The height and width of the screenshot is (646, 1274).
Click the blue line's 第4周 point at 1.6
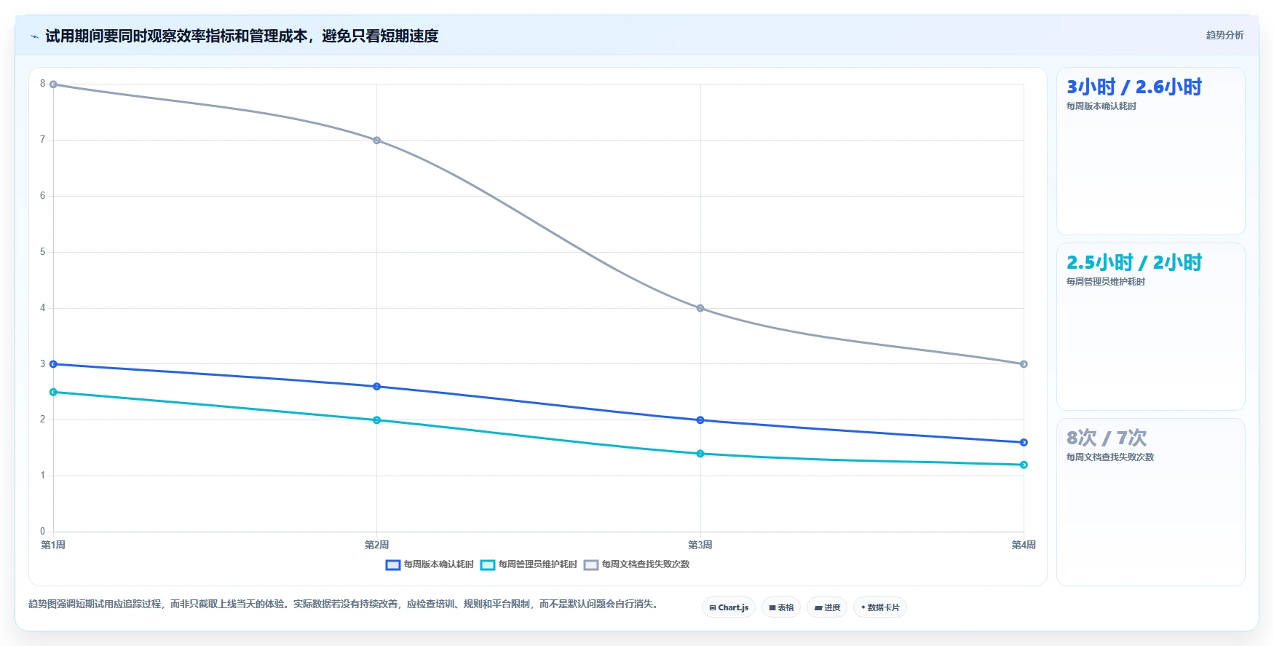[1024, 442]
